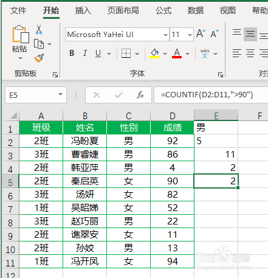Open the Name Box dropdown arrow

tap(60, 94)
